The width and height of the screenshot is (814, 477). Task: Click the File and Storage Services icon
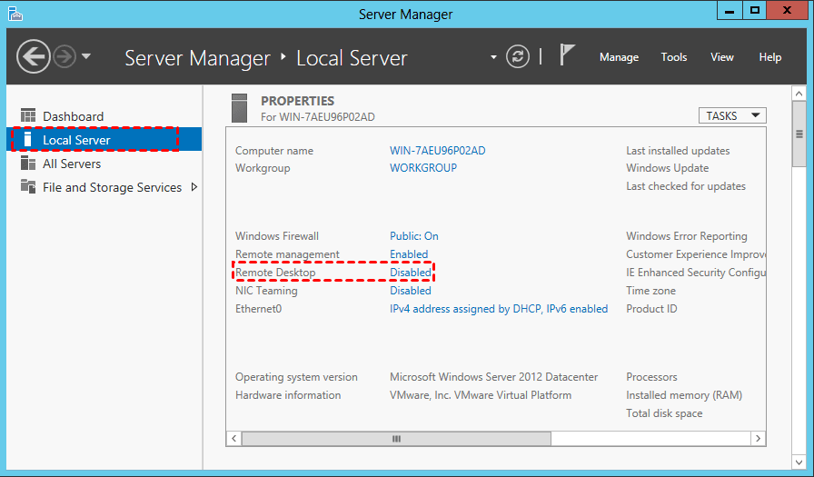[x=27, y=187]
